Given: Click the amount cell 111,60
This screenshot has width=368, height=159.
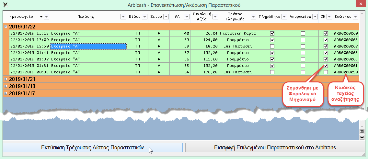Looking at the screenshot, I should click(204, 59).
